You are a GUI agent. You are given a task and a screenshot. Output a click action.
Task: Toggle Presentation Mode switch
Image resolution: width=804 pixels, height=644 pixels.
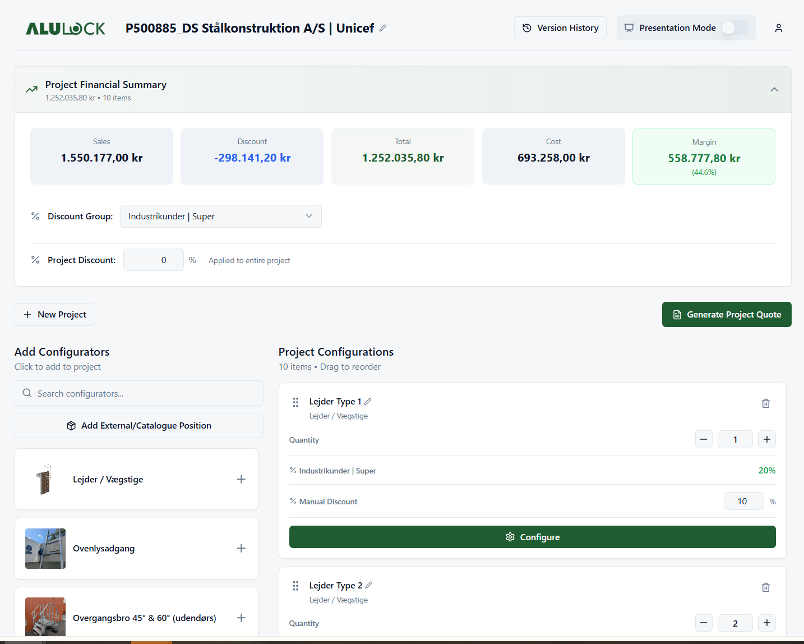click(734, 28)
